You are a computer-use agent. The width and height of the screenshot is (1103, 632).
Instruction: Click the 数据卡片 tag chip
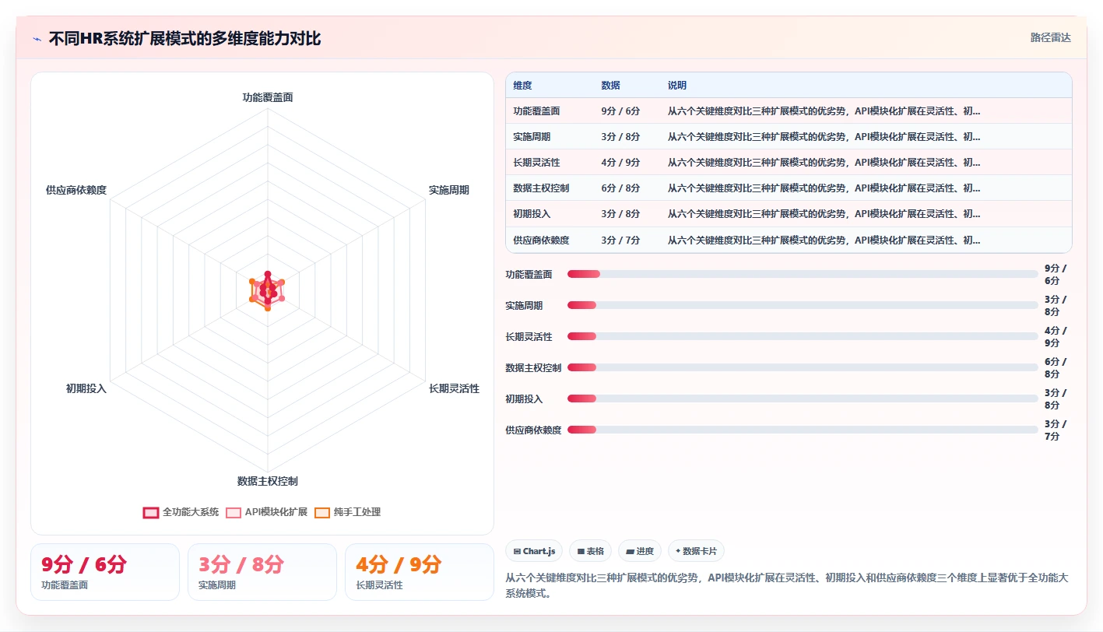(x=697, y=551)
